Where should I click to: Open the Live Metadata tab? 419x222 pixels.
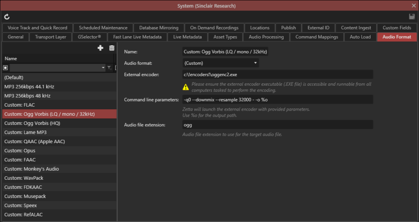coord(188,37)
